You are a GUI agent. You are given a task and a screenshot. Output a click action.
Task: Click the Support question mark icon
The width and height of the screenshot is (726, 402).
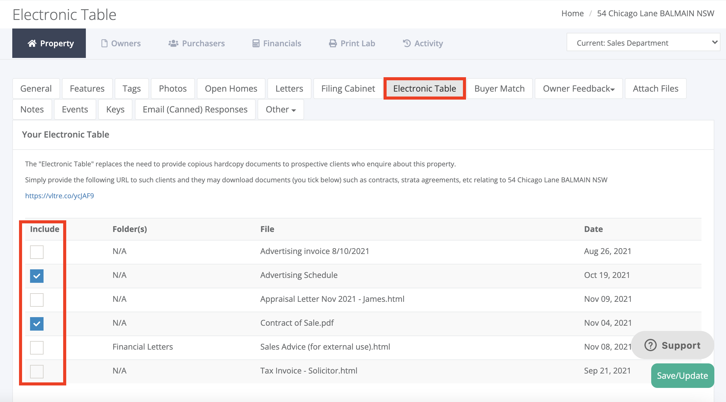tap(650, 345)
